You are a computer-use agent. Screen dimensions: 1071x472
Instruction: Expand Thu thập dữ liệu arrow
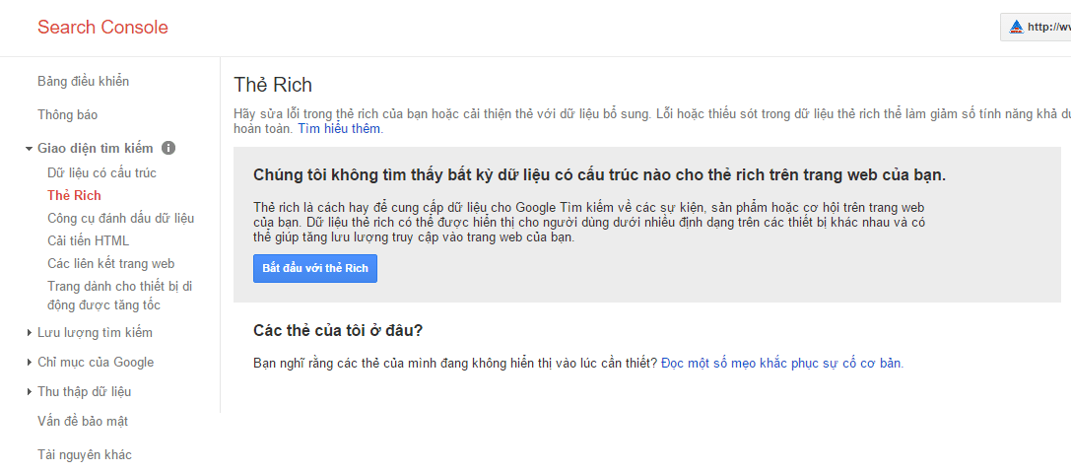coord(30,391)
